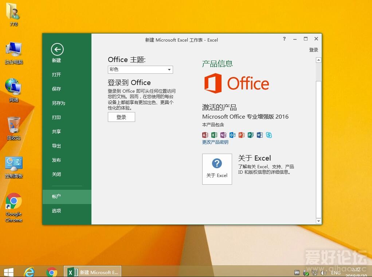Click the scrollbar down arrow
The image size is (372, 277).
[x=318, y=221]
